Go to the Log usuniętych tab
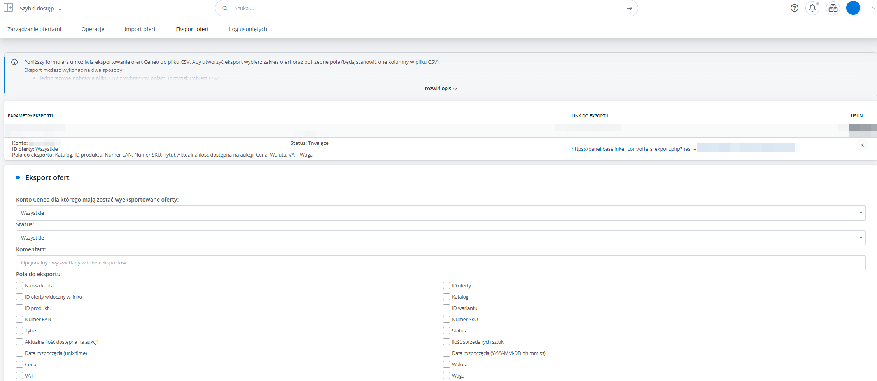 [248, 29]
